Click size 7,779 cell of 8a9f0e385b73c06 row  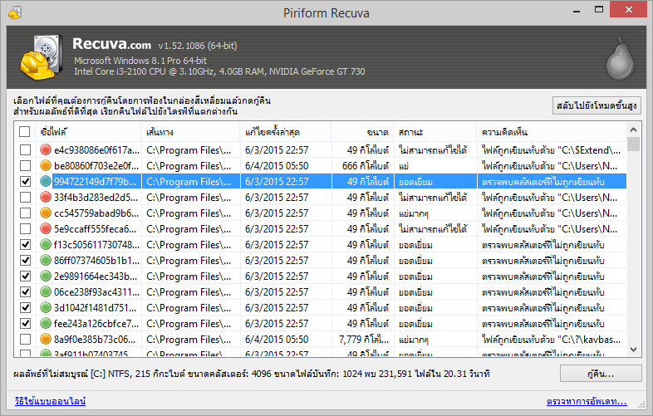[x=364, y=340]
